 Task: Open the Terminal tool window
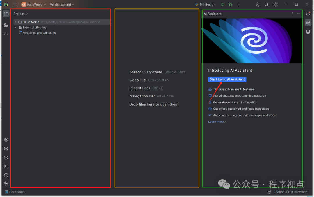(x=6, y=167)
